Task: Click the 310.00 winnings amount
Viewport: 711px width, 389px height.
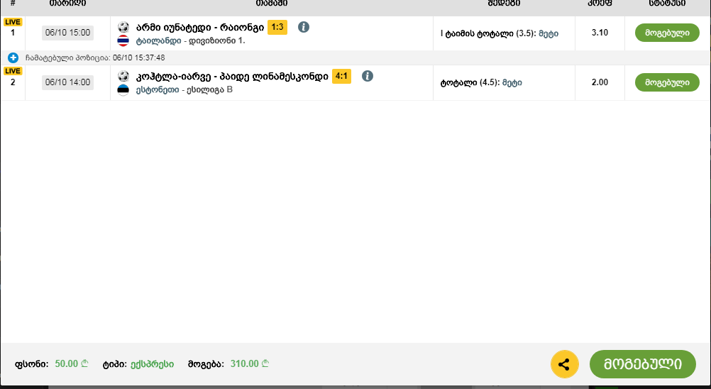Action: pyautogui.click(x=249, y=364)
